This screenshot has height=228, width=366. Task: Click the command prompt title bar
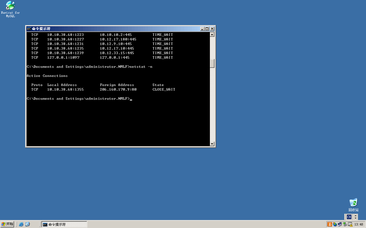click(x=114, y=29)
